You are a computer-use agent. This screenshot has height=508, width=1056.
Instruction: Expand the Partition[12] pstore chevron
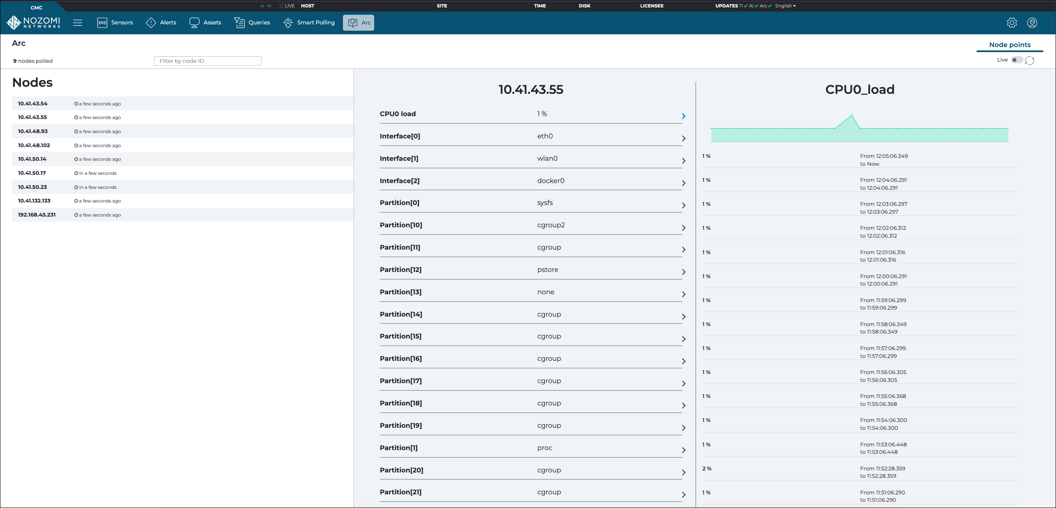click(x=684, y=272)
